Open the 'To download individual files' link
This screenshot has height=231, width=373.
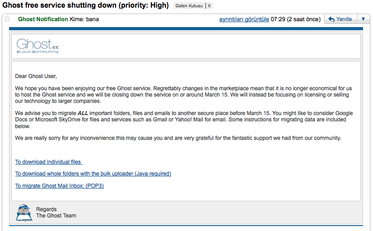48,162
